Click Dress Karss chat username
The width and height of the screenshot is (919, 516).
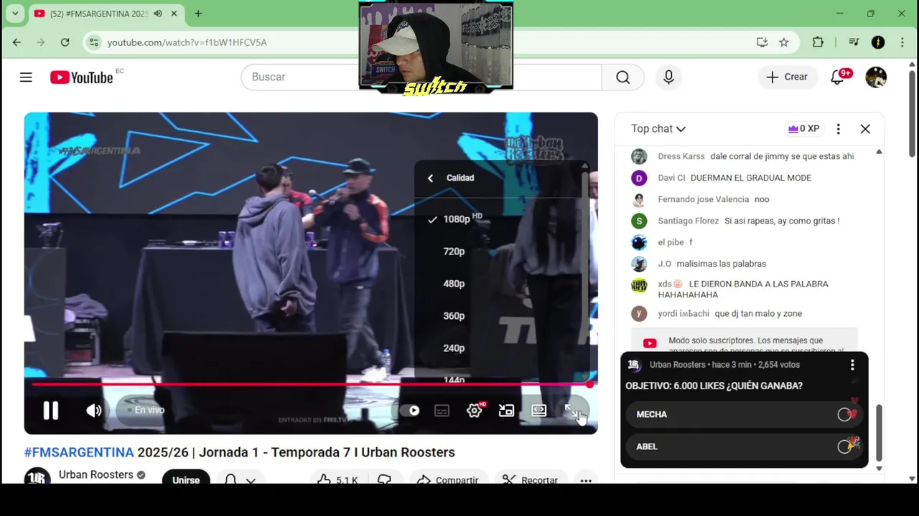click(681, 156)
